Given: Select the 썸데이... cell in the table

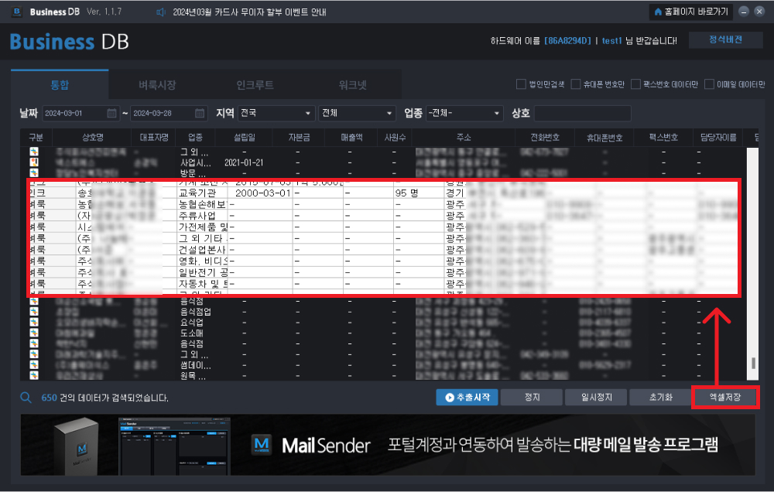Looking at the screenshot, I should point(196,366).
